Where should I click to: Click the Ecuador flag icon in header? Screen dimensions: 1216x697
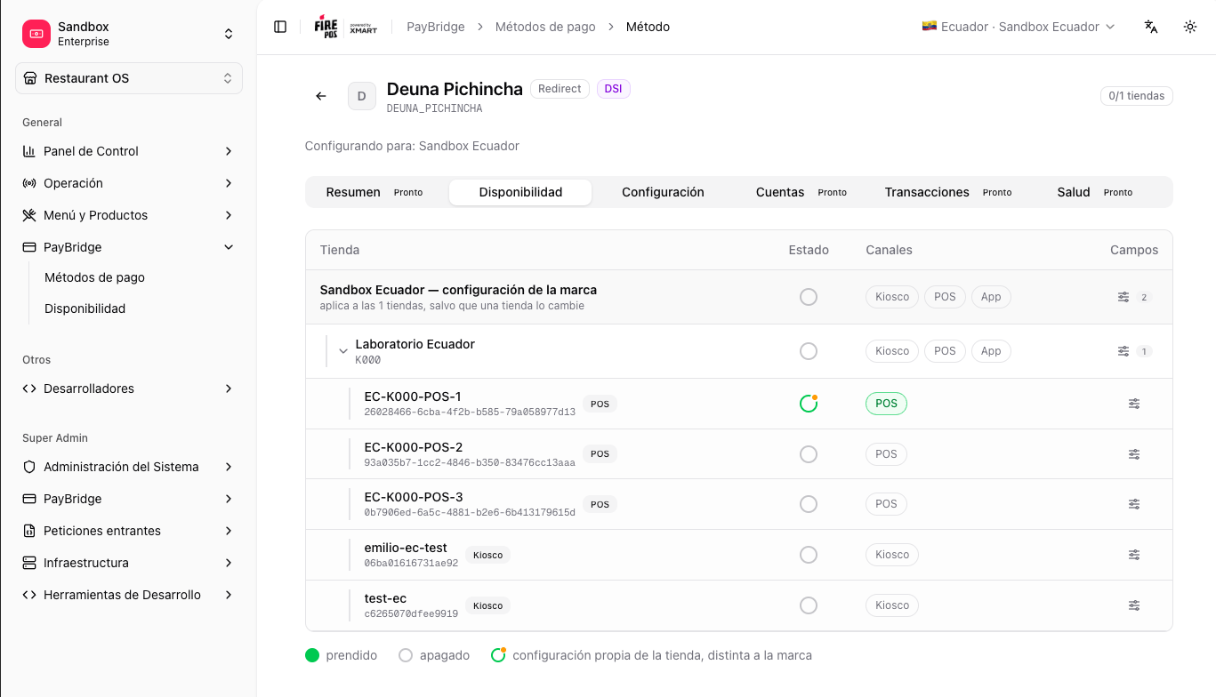click(x=930, y=27)
